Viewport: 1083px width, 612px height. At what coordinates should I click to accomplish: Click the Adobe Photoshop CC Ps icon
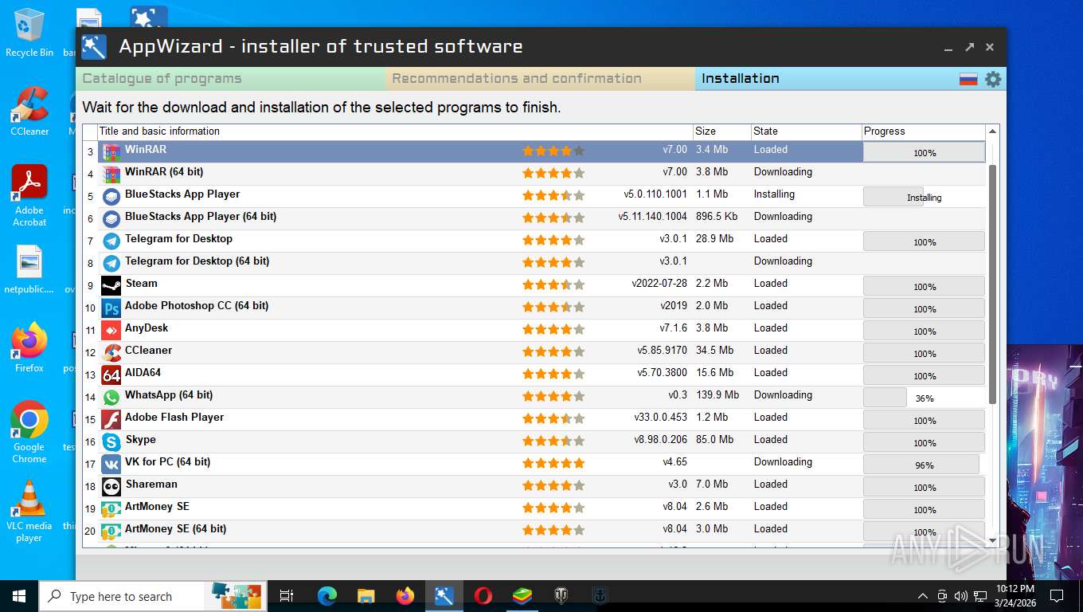coord(111,308)
